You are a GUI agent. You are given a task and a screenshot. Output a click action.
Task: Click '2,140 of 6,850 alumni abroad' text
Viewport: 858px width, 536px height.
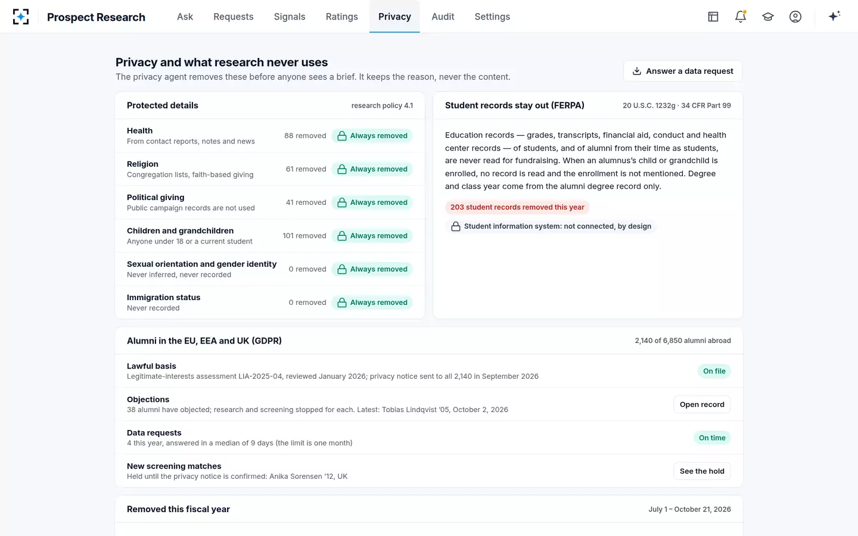(683, 341)
